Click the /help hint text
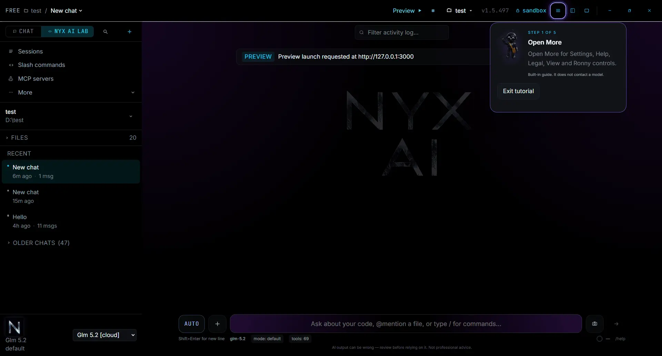662x356 pixels. 620,339
